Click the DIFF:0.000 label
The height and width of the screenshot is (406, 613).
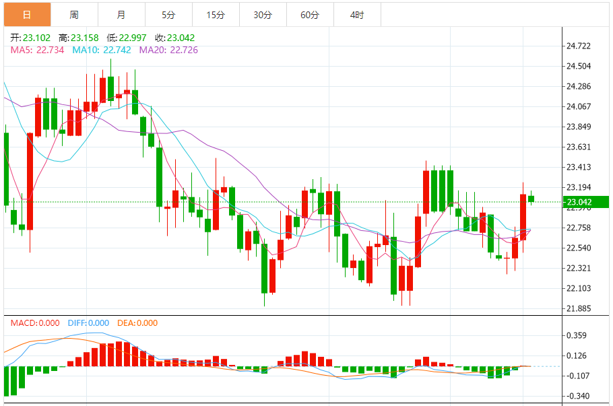click(x=88, y=323)
